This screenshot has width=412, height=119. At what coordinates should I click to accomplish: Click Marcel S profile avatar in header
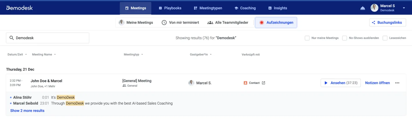coord(374,8)
